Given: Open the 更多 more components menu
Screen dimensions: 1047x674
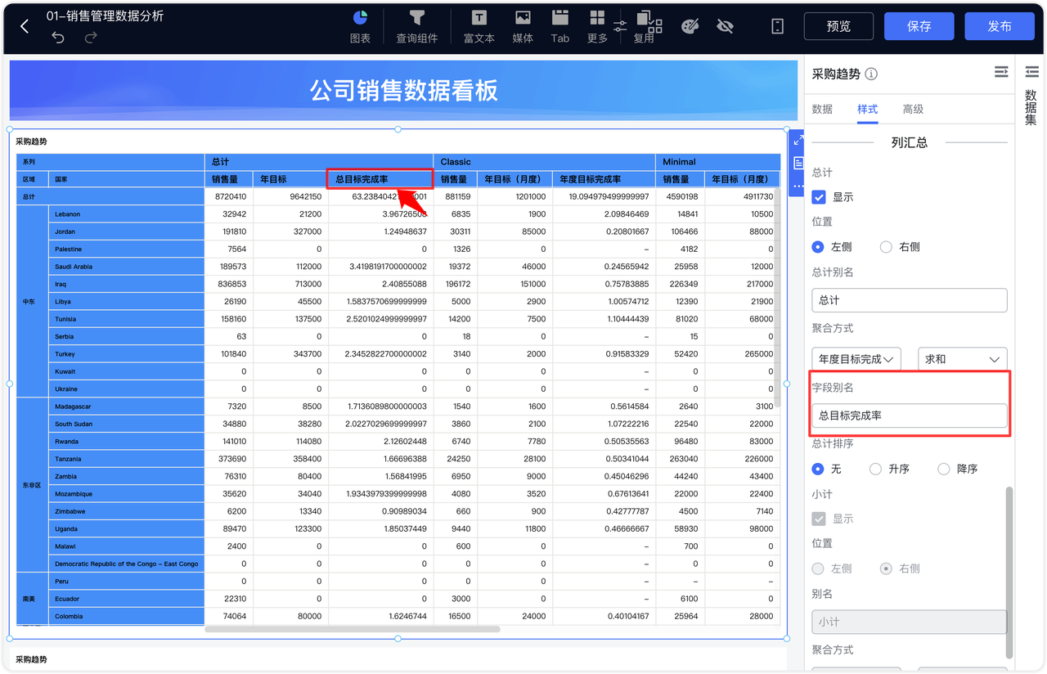Looking at the screenshot, I should (x=596, y=25).
